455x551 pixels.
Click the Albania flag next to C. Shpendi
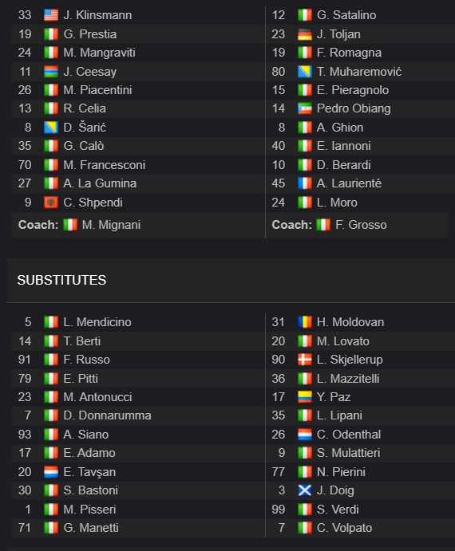click(x=51, y=203)
